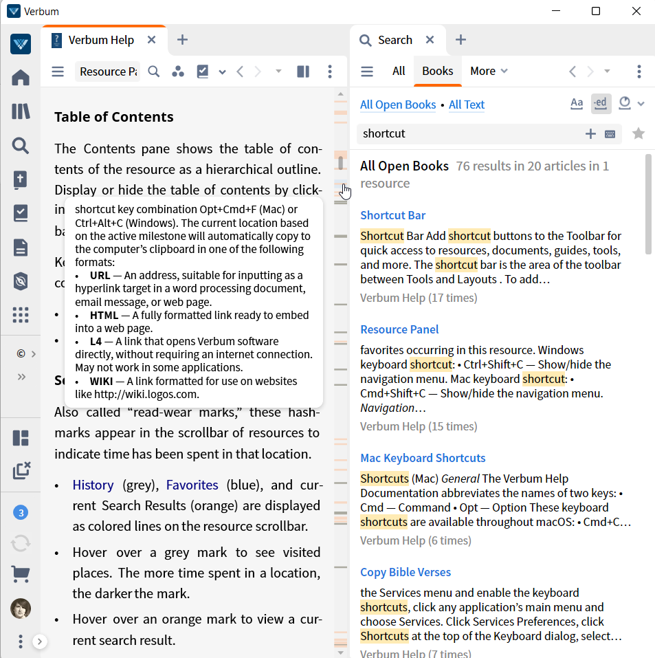Close the Verbum Help tab

click(151, 40)
